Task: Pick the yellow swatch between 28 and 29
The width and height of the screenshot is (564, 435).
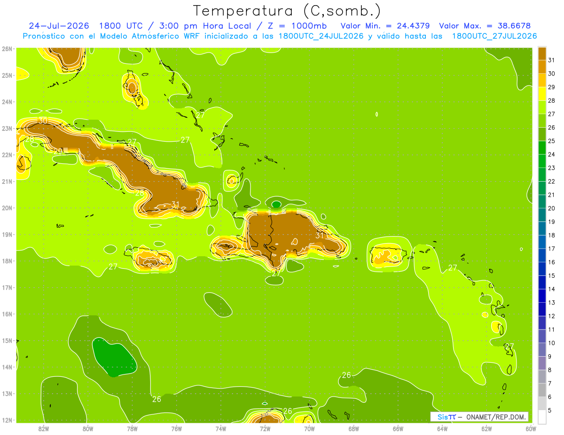Action: (542, 93)
